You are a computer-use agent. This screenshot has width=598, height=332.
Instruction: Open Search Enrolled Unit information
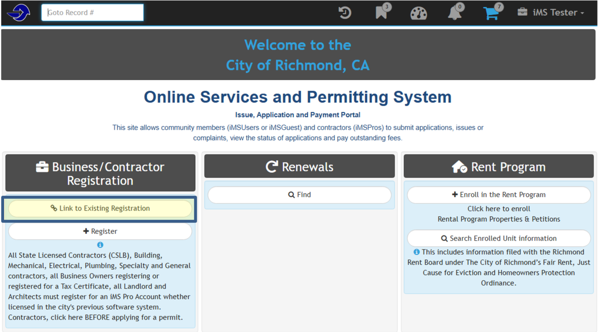[499, 239]
